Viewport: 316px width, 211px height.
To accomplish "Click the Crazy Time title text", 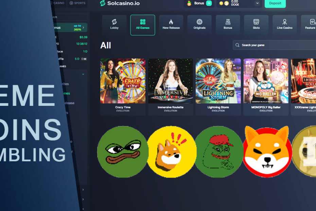I will tap(123, 107).
